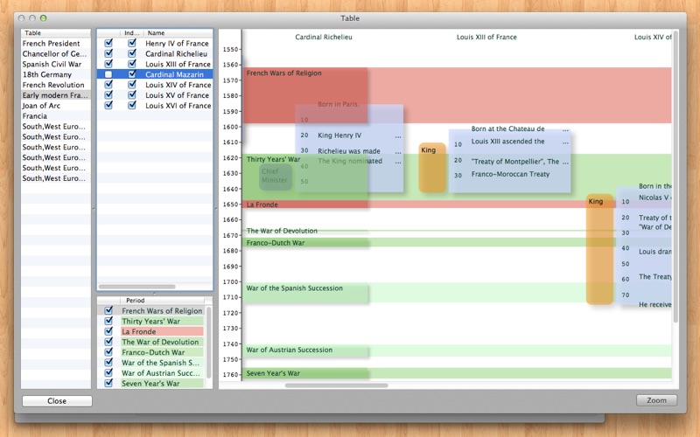Enable the unchecked Cardinal Mazarin checkbox
Image resolution: width=700 pixels, height=437 pixels.
(x=108, y=74)
